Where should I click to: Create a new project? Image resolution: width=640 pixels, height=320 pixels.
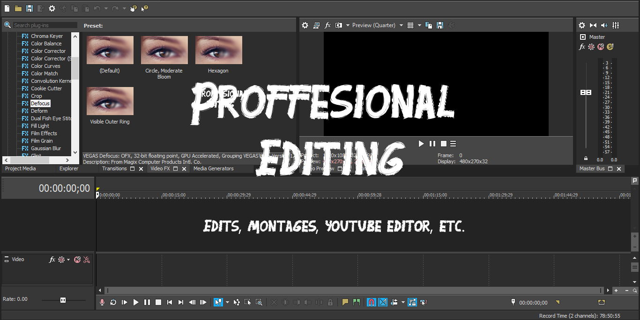(6, 8)
